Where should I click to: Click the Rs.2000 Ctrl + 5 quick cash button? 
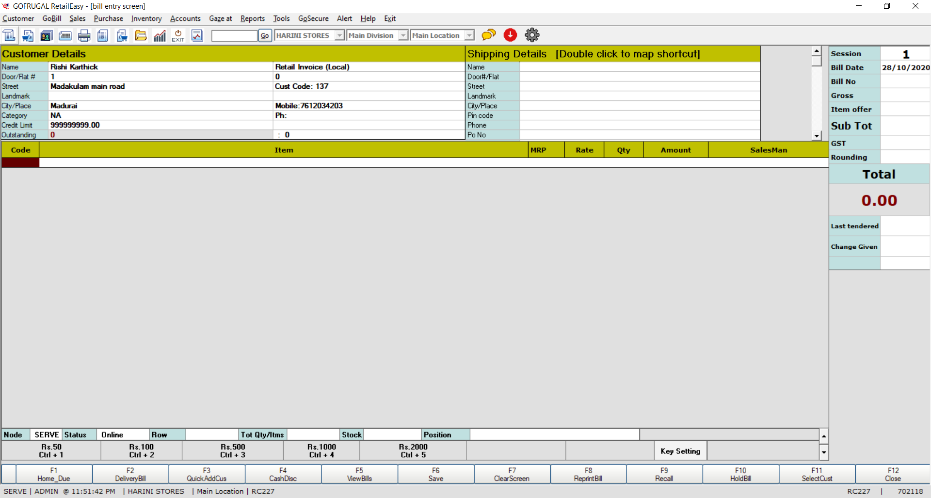tap(413, 451)
